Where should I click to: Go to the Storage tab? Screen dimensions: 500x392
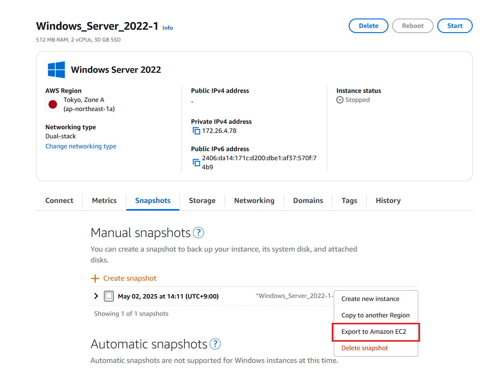[202, 201]
